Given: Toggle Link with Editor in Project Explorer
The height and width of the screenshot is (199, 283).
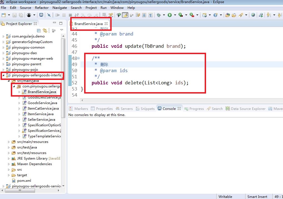Looking at the screenshot, I should [45, 31].
